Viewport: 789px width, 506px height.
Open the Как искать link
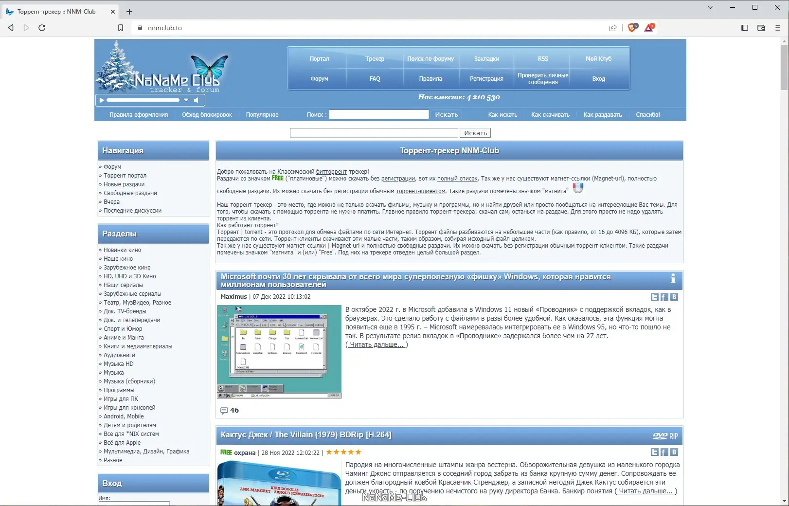point(502,115)
